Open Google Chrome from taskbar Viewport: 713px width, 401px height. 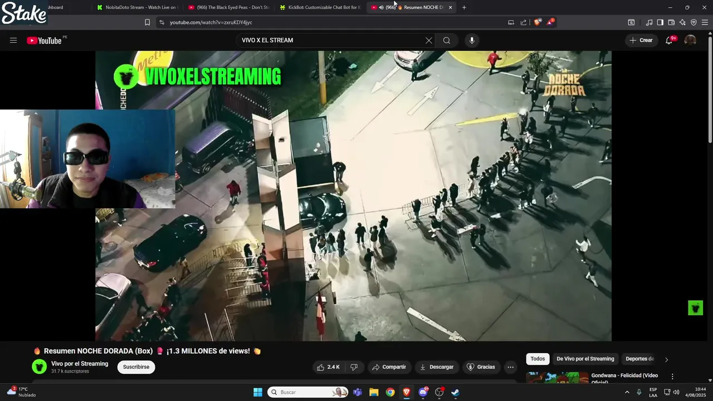click(x=390, y=392)
